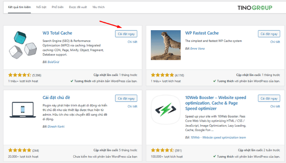Viewport: 286px width, 163px height.
Task: Click Chưa kiểm tra với phiên bản WordPress text
Action: click(x=105, y=156)
